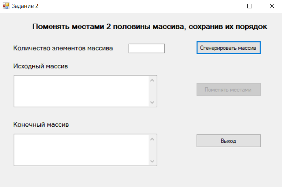
Task: Click inside the Исходный массив text box
Action: tap(81, 91)
